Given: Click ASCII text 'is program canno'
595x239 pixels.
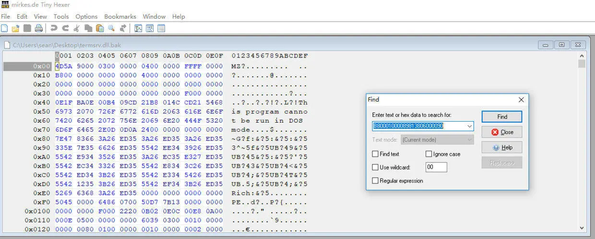Looking at the screenshot, I should (x=269, y=112).
